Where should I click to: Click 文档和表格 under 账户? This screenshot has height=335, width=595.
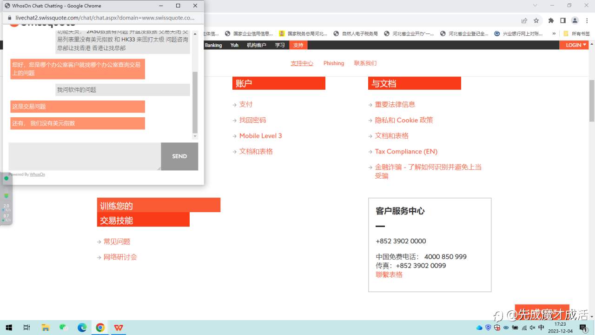click(x=256, y=151)
